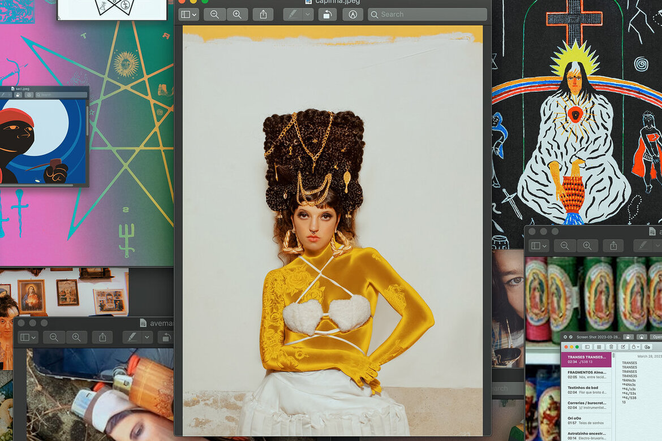This screenshot has width=662, height=441.
Task: Focus the Search field in capinha.jpeg window
Action: click(x=427, y=14)
